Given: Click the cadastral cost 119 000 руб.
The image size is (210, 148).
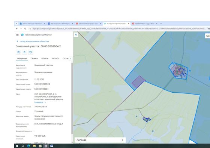Looking at the screenshot, I should [x=40, y=136].
